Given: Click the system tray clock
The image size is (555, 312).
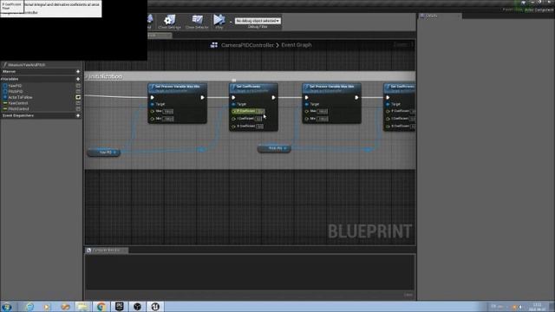Looking at the screenshot, I should tap(538, 307).
